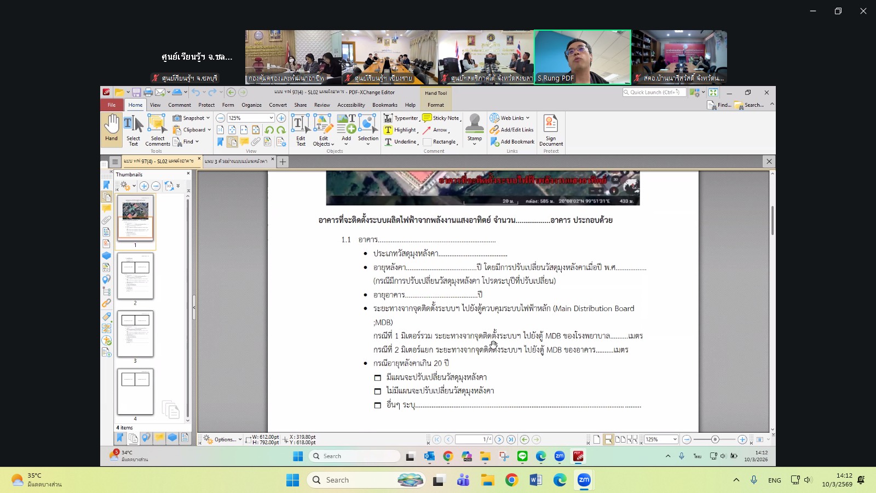Tick the first checkbox under the 20-year roof item
876x493 pixels.
tap(378, 378)
